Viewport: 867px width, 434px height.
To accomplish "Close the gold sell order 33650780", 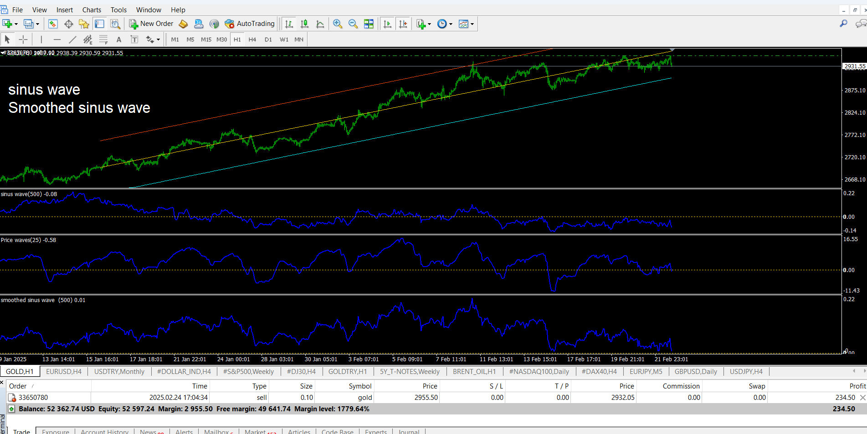I will pos(862,398).
